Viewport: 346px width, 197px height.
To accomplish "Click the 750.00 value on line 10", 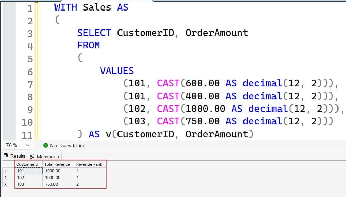I will tap(203, 121).
